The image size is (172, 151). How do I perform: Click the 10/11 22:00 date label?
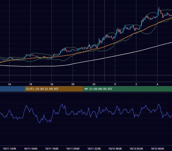tap(94, 148)
